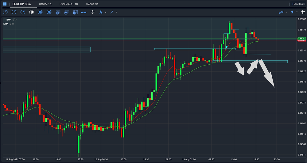Switch to the Usa500, 1D tab

pos(92,4)
